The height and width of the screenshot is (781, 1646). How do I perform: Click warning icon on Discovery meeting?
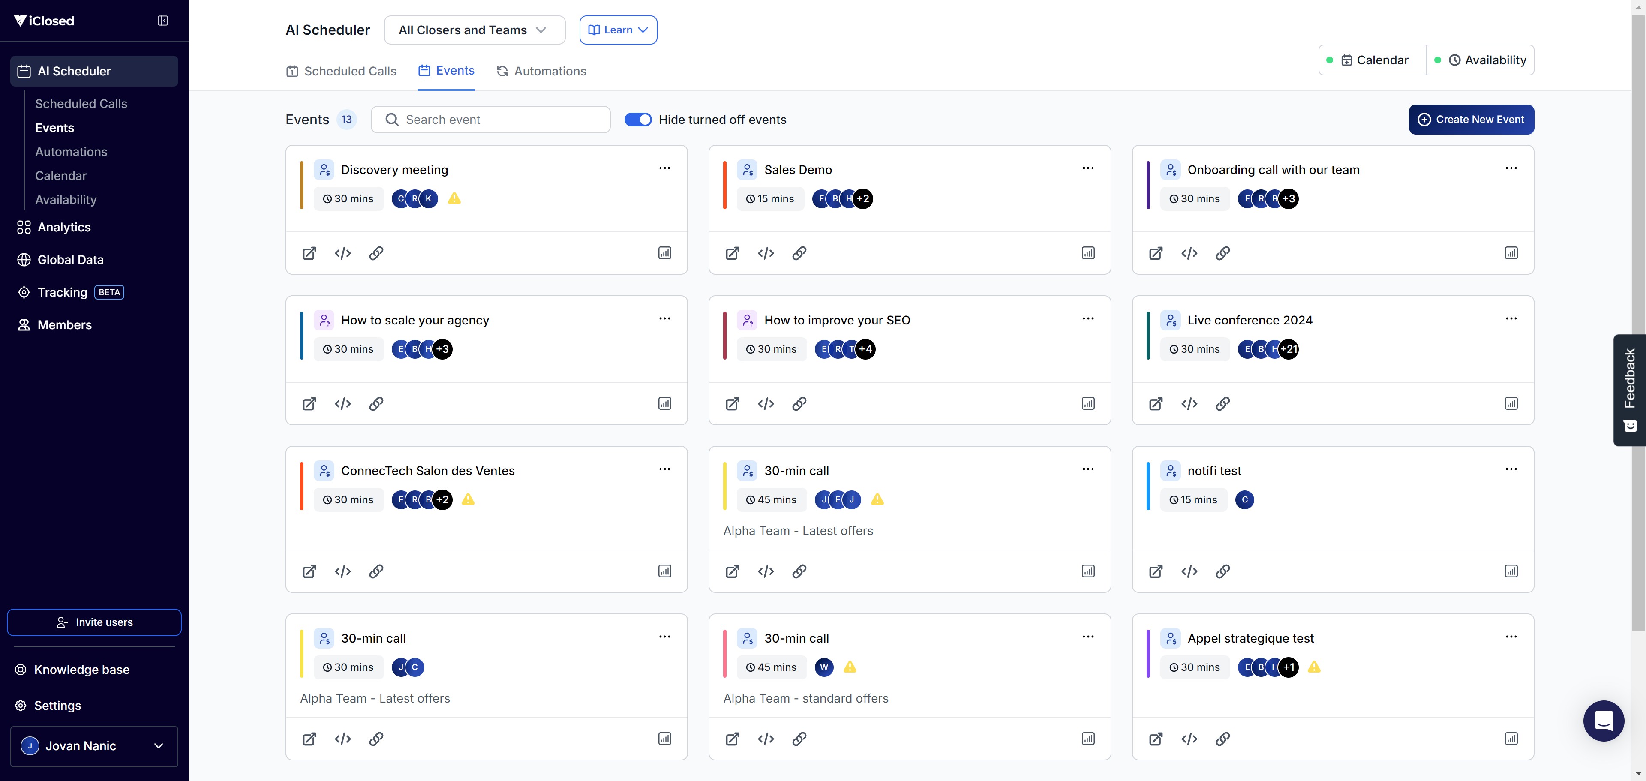pos(454,199)
